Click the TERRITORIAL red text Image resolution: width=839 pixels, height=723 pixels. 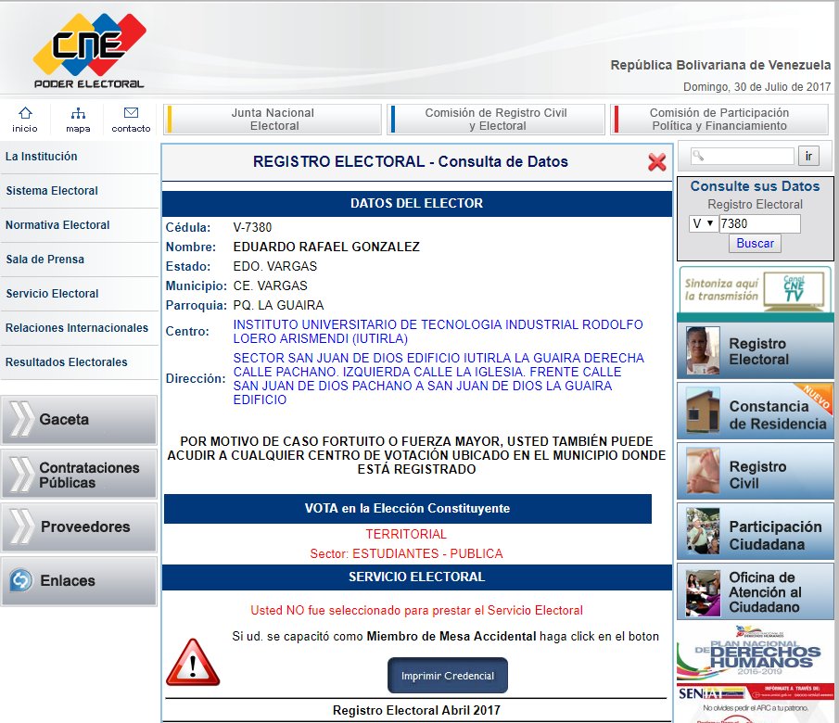click(x=406, y=534)
